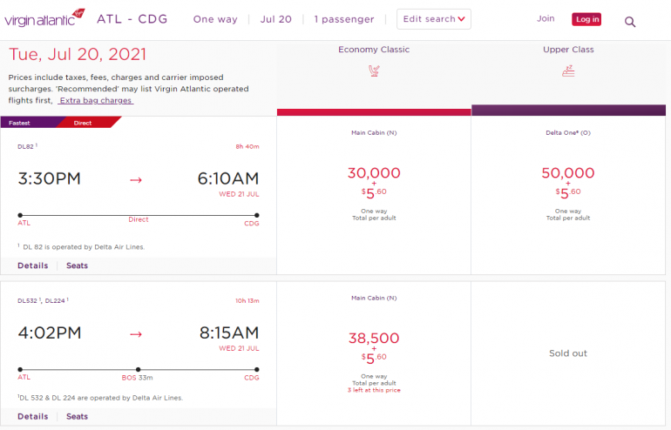Select the Upper Class column header
Viewport: 671px width, 430px height.
coord(568,50)
